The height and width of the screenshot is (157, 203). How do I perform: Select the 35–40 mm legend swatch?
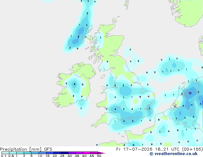click(x=79, y=153)
